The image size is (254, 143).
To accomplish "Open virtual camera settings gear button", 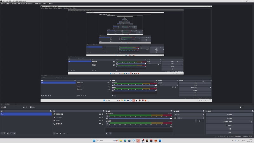I will (x=251, y=122).
